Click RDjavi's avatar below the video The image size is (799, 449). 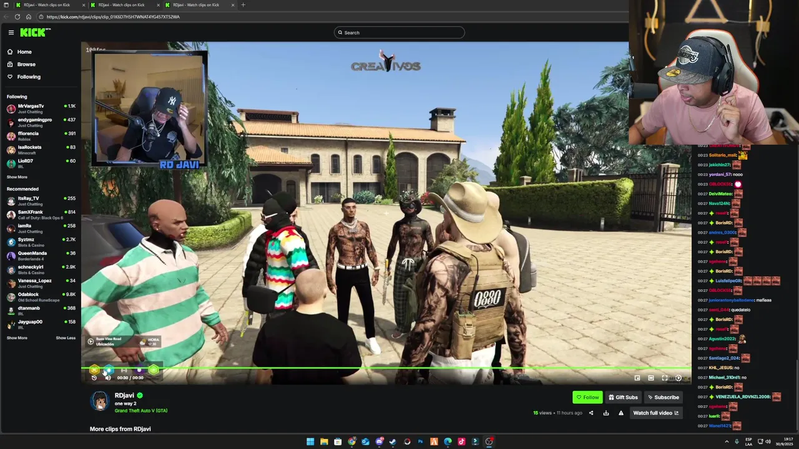(100, 402)
